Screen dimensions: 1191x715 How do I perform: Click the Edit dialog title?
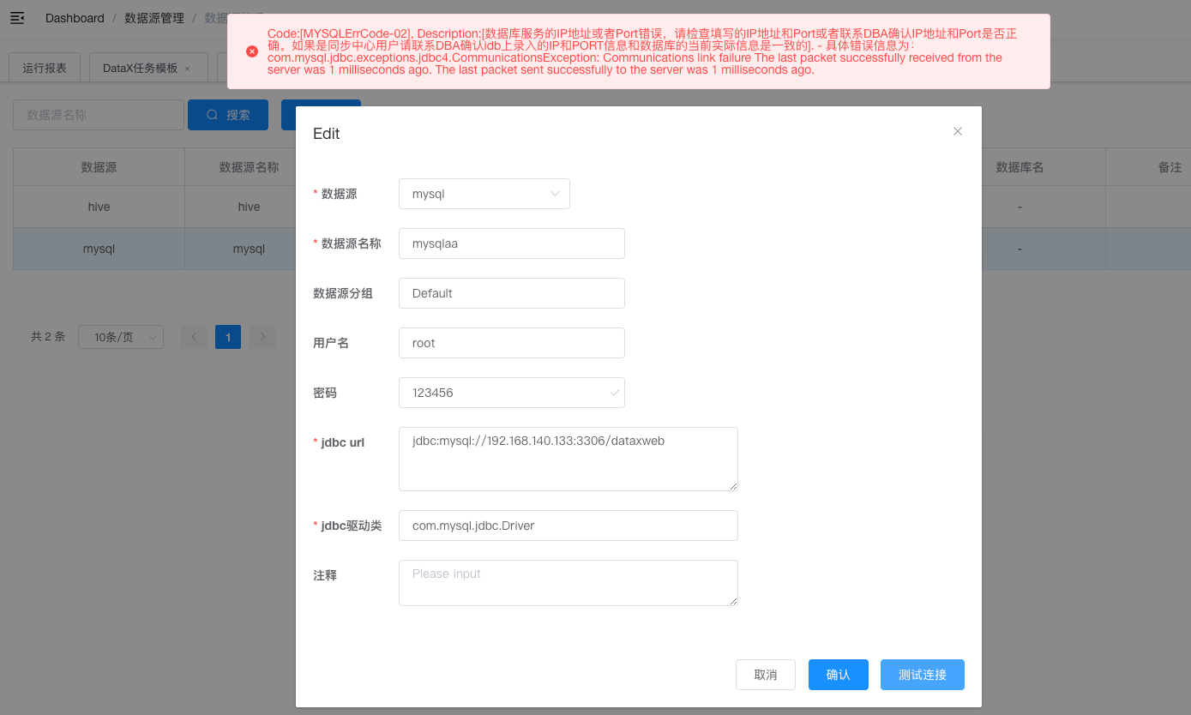tap(327, 134)
